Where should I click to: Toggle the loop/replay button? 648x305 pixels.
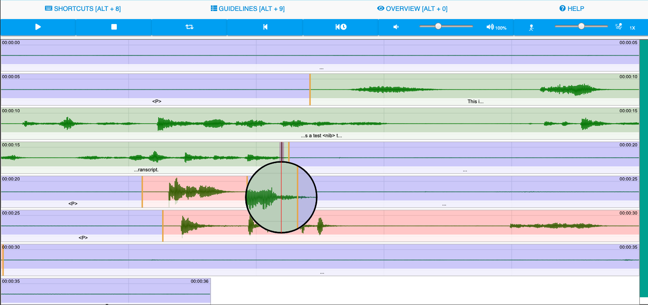189,27
